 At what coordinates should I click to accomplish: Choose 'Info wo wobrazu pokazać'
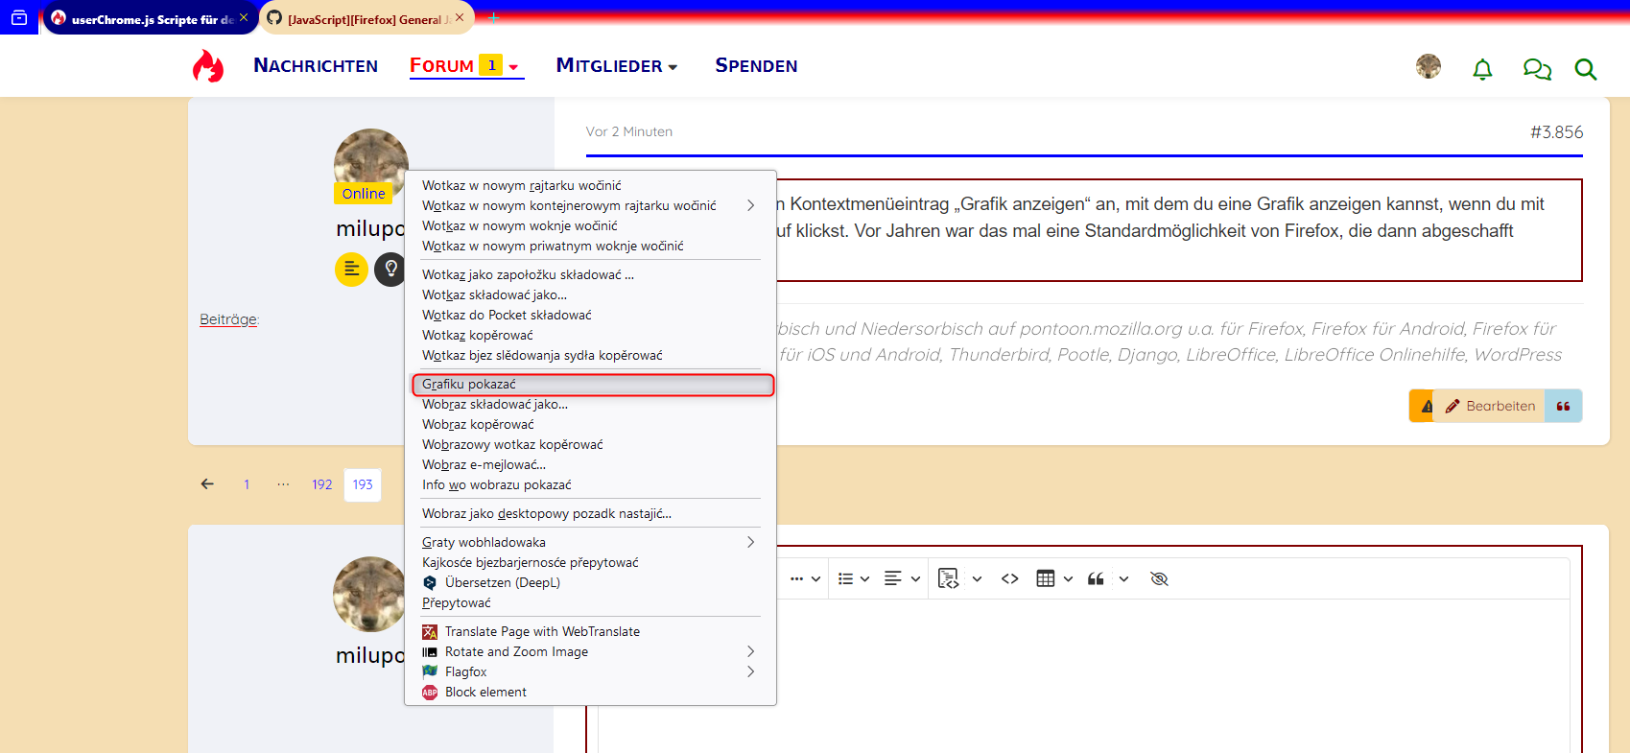pyautogui.click(x=590, y=485)
